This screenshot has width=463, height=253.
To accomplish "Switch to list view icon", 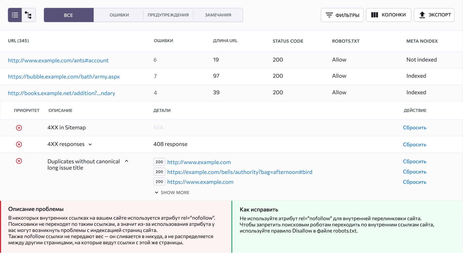I will (x=15, y=15).
